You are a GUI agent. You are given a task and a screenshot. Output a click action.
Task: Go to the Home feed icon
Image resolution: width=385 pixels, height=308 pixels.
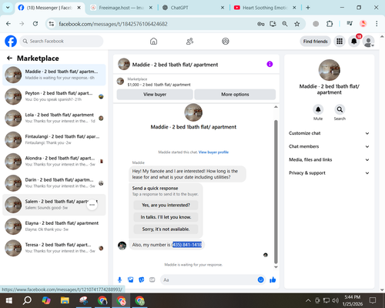[x=153, y=41]
